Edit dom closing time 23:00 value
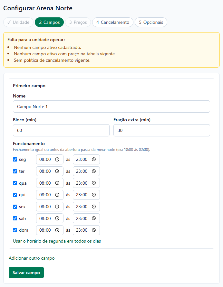Viewport: 223px width, 287px height. tap(82, 230)
